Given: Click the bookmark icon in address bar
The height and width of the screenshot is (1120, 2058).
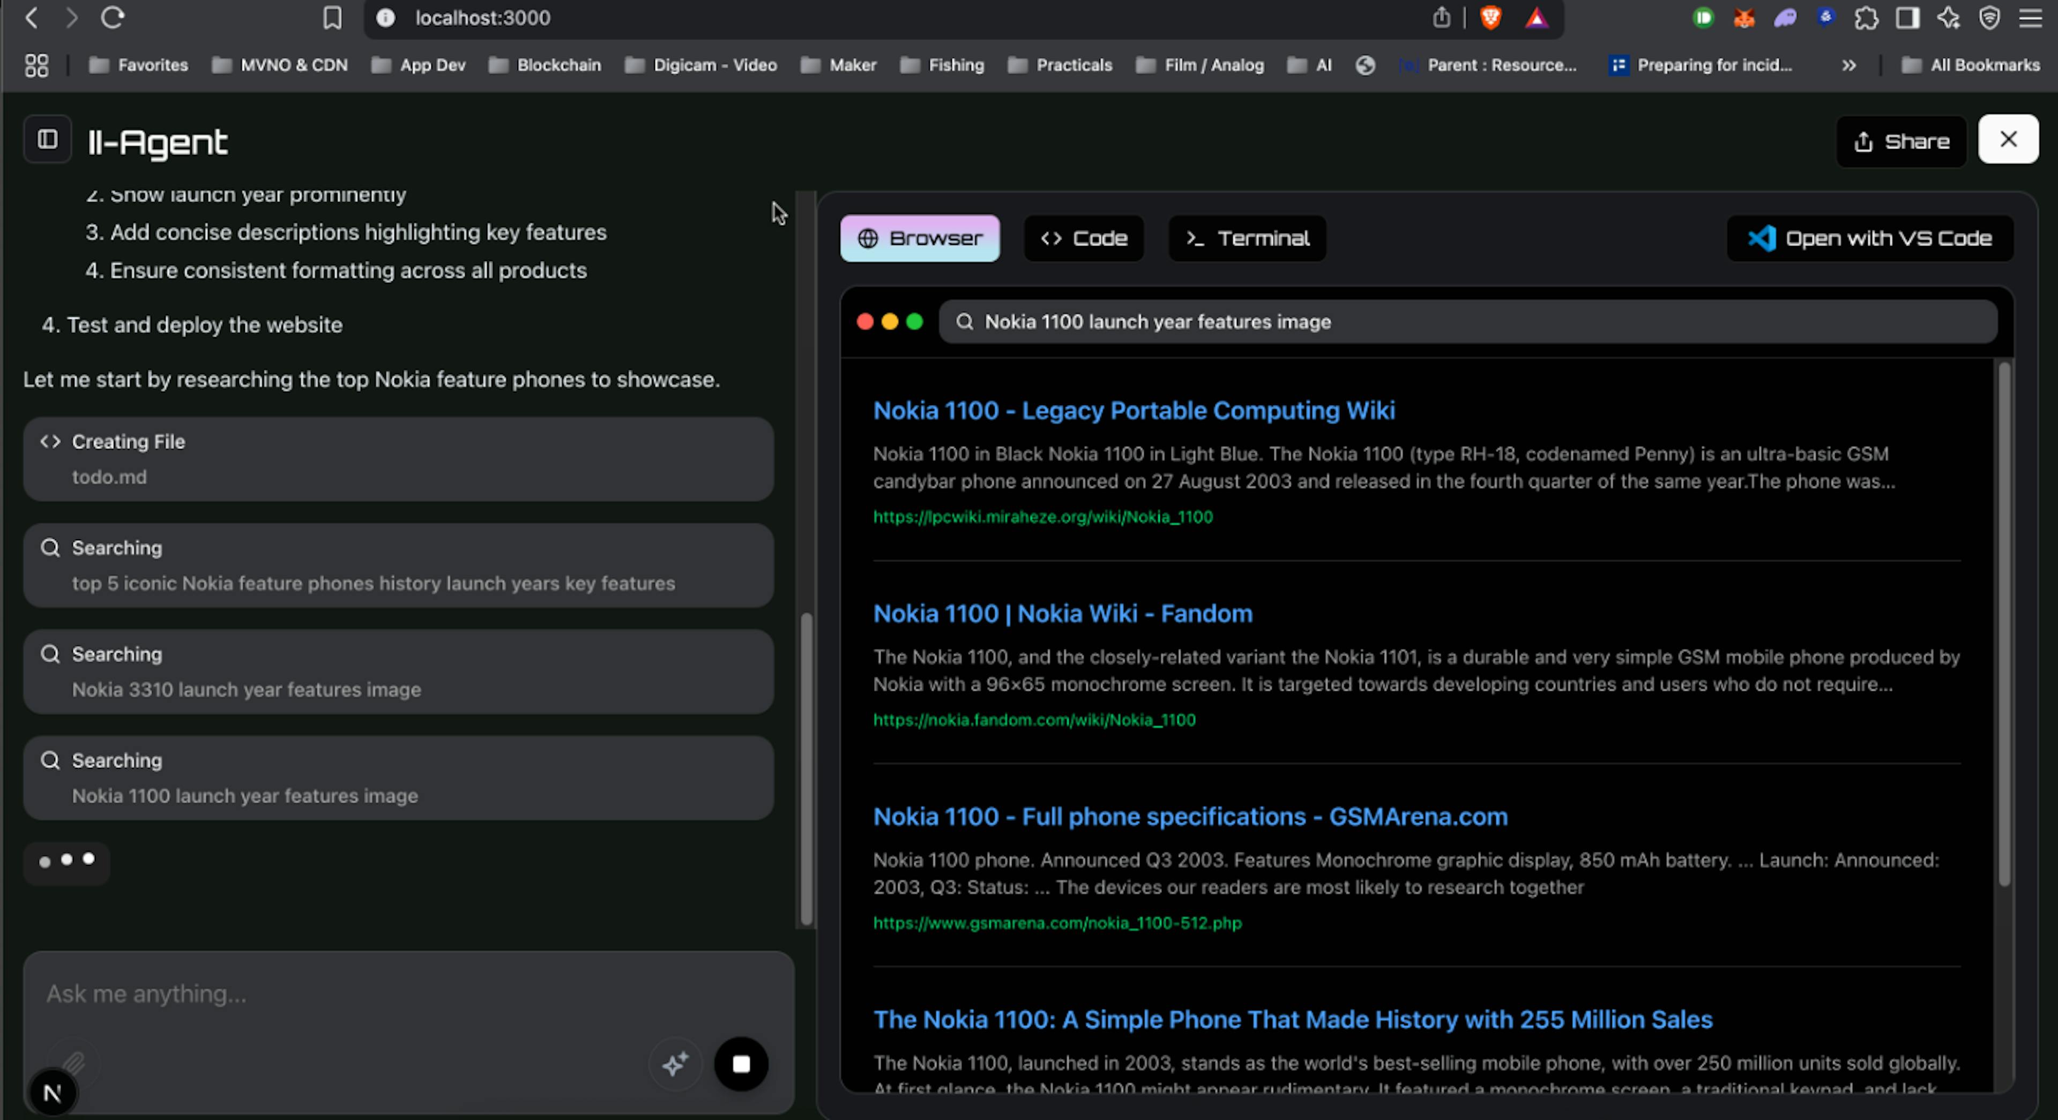Looking at the screenshot, I should point(332,18).
